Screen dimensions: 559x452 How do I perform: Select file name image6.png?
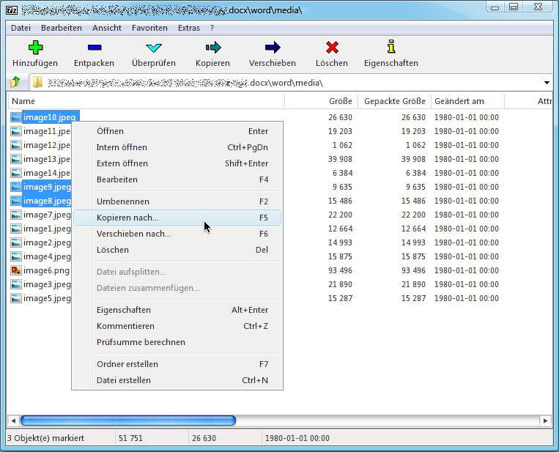(46, 270)
